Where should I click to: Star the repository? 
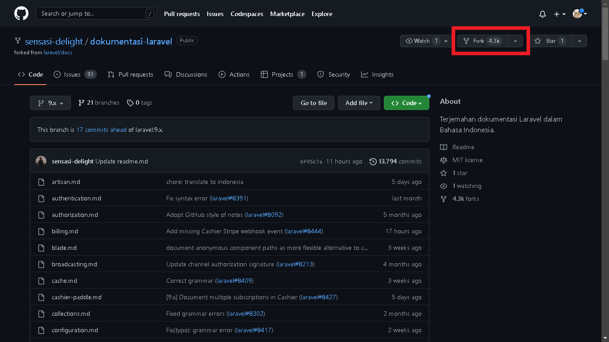[x=551, y=41]
